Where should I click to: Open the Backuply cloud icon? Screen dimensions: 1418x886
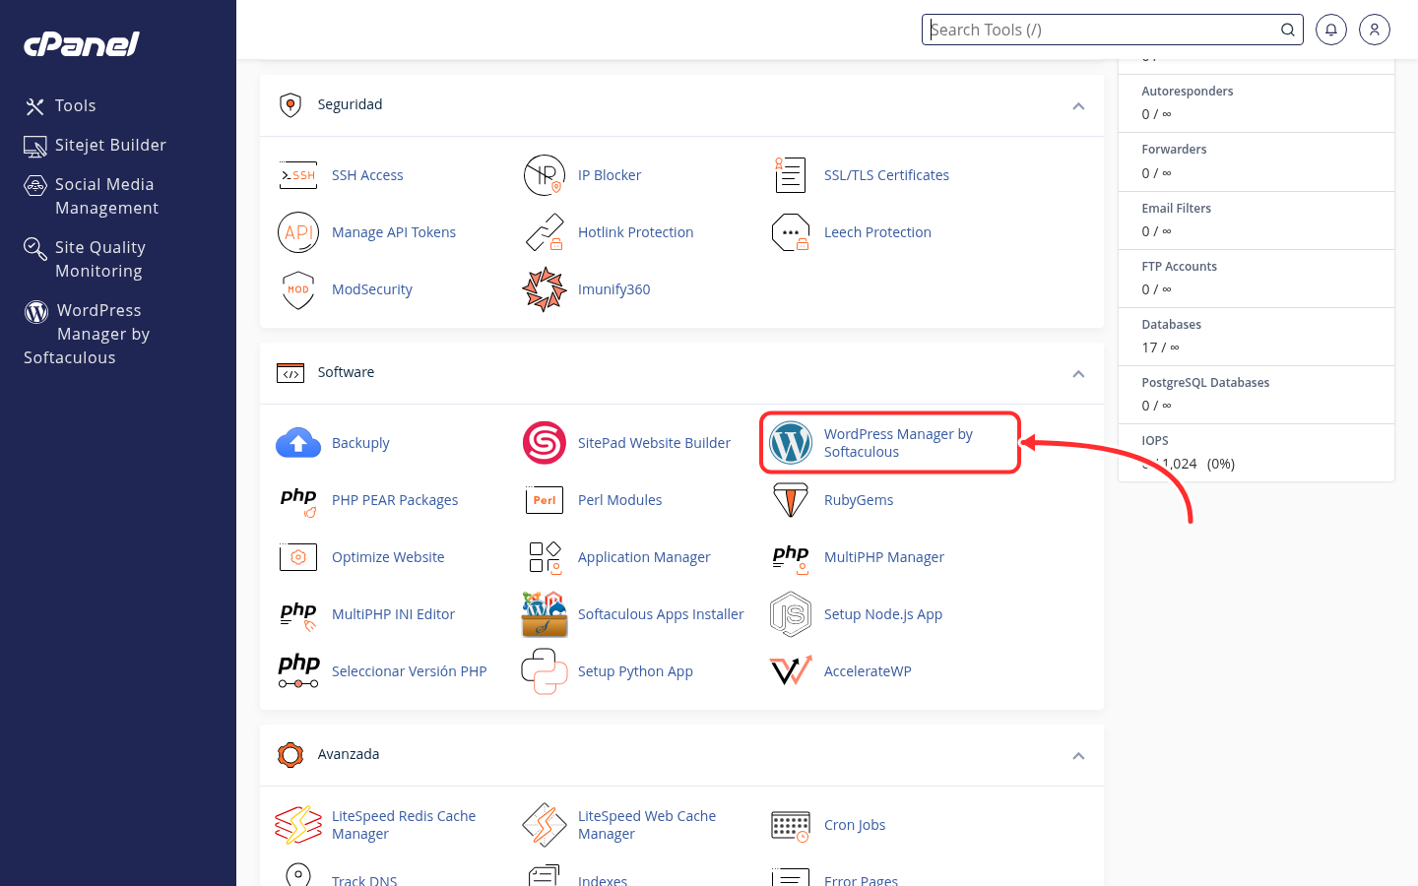pyautogui.click(x=298, y=443)
